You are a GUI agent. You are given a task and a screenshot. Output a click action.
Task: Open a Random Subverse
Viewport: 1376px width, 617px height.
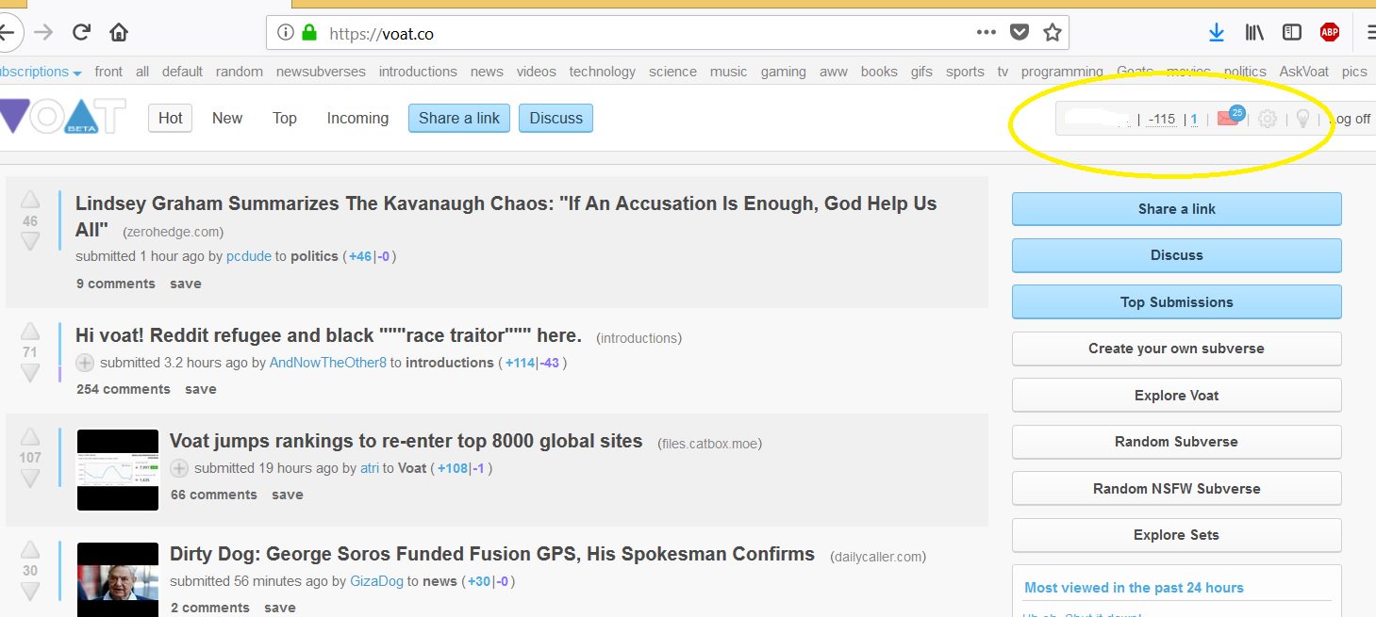click(x=1177, y=442)
